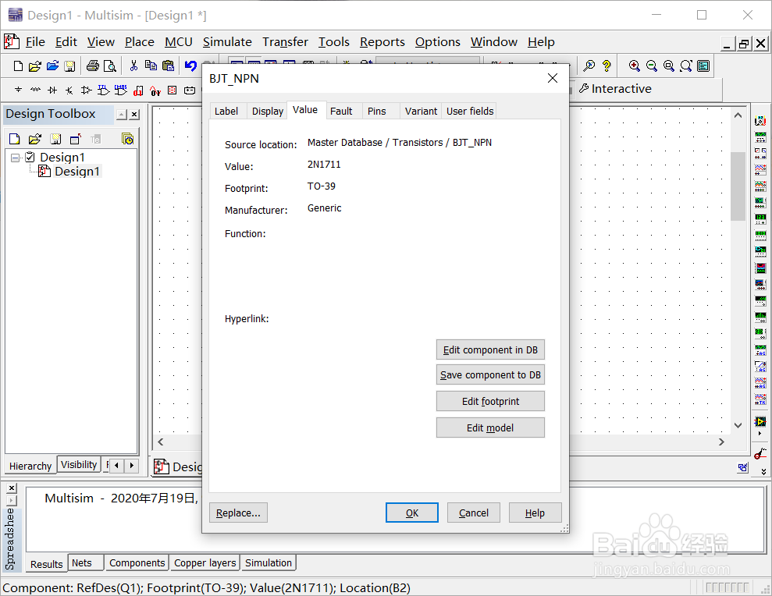Switch to the Label tab
This screenshot has width=772, height=596.
coord(226,112)
